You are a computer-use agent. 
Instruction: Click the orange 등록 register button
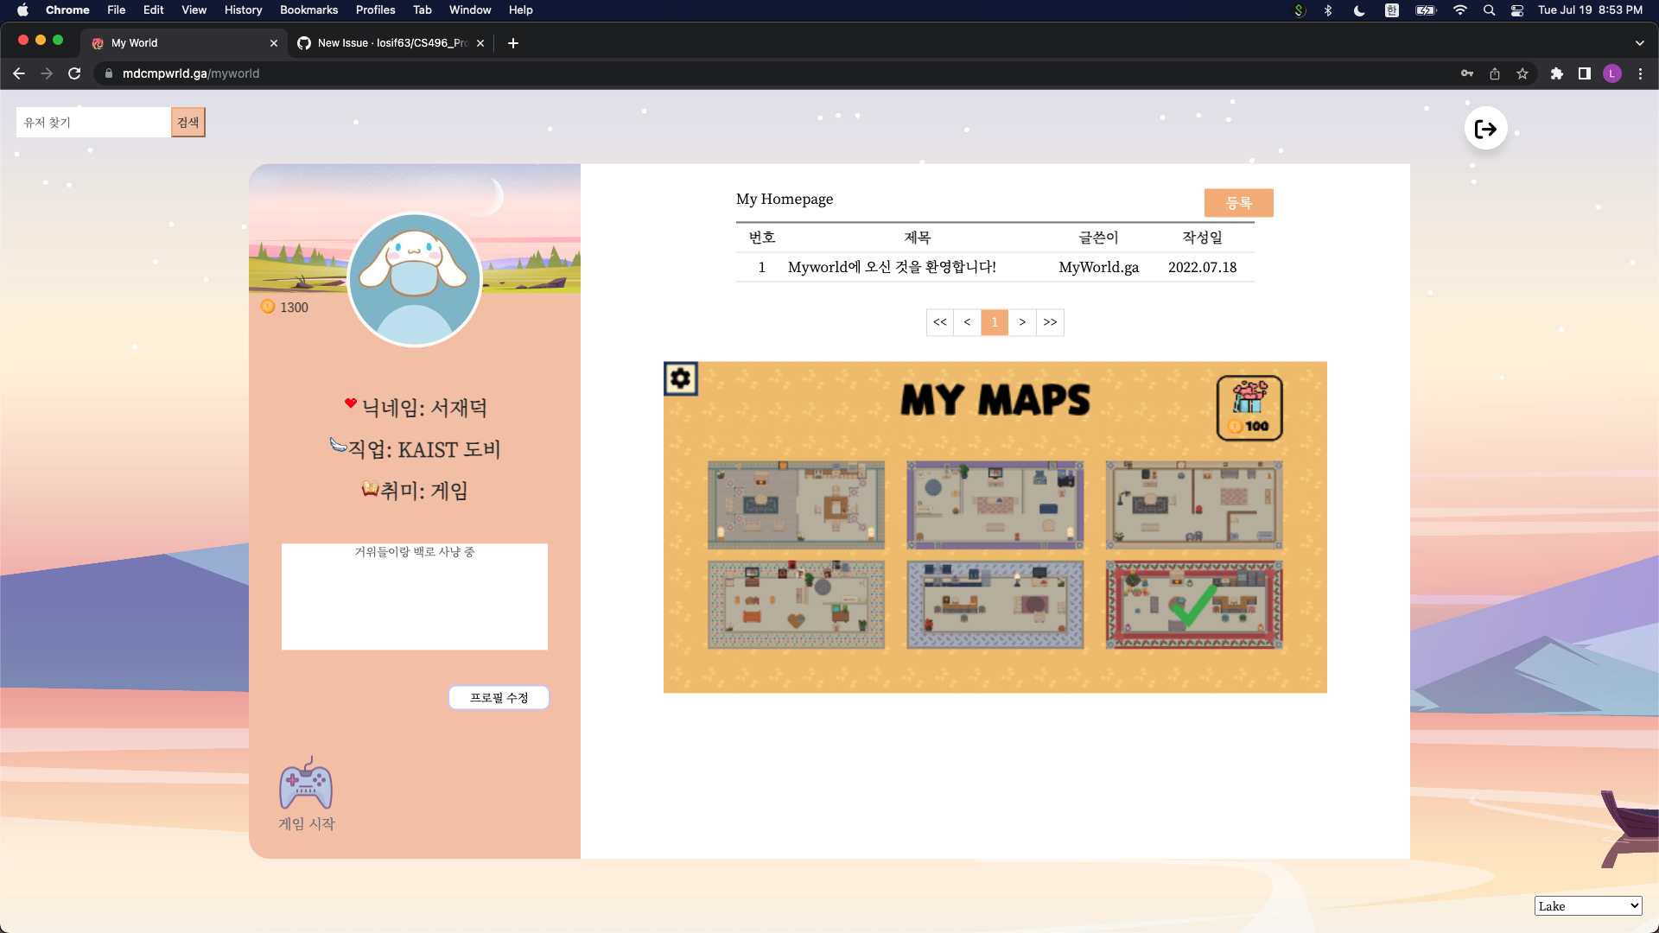click(1239, 203)
